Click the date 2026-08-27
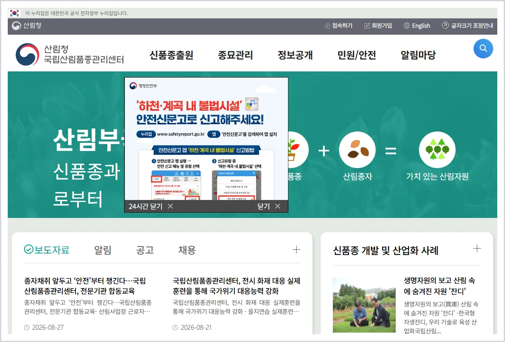The image size is (505, 342). (47, 327)
